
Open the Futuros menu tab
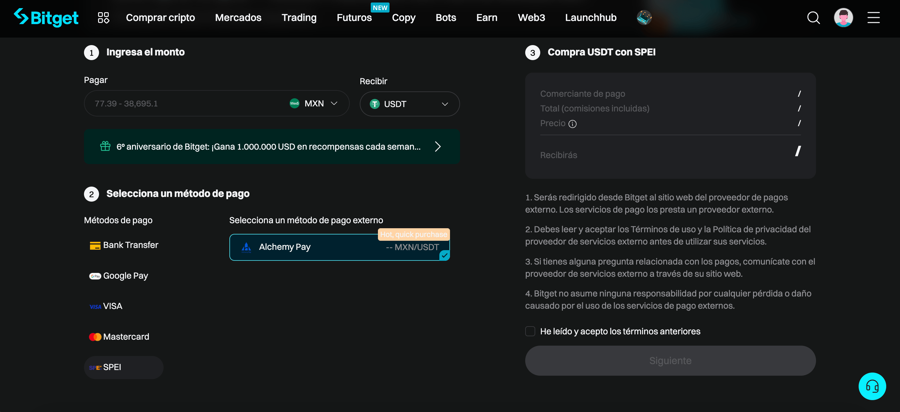coord(354,17)
